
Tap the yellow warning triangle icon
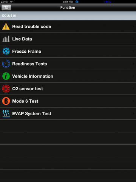pos(6,27)
